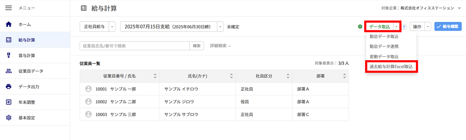Sort by 氏名(カナ) column arrows

231,76
